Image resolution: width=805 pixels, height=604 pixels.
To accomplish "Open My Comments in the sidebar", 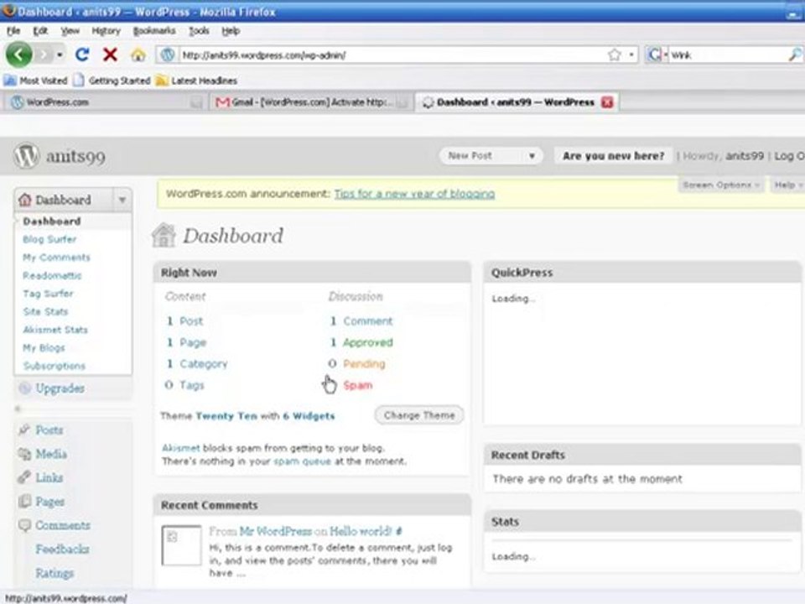I will coord(56,258).
